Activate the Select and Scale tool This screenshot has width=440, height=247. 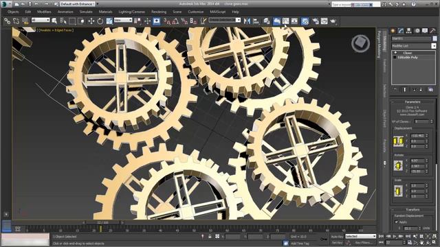(109, 21)
